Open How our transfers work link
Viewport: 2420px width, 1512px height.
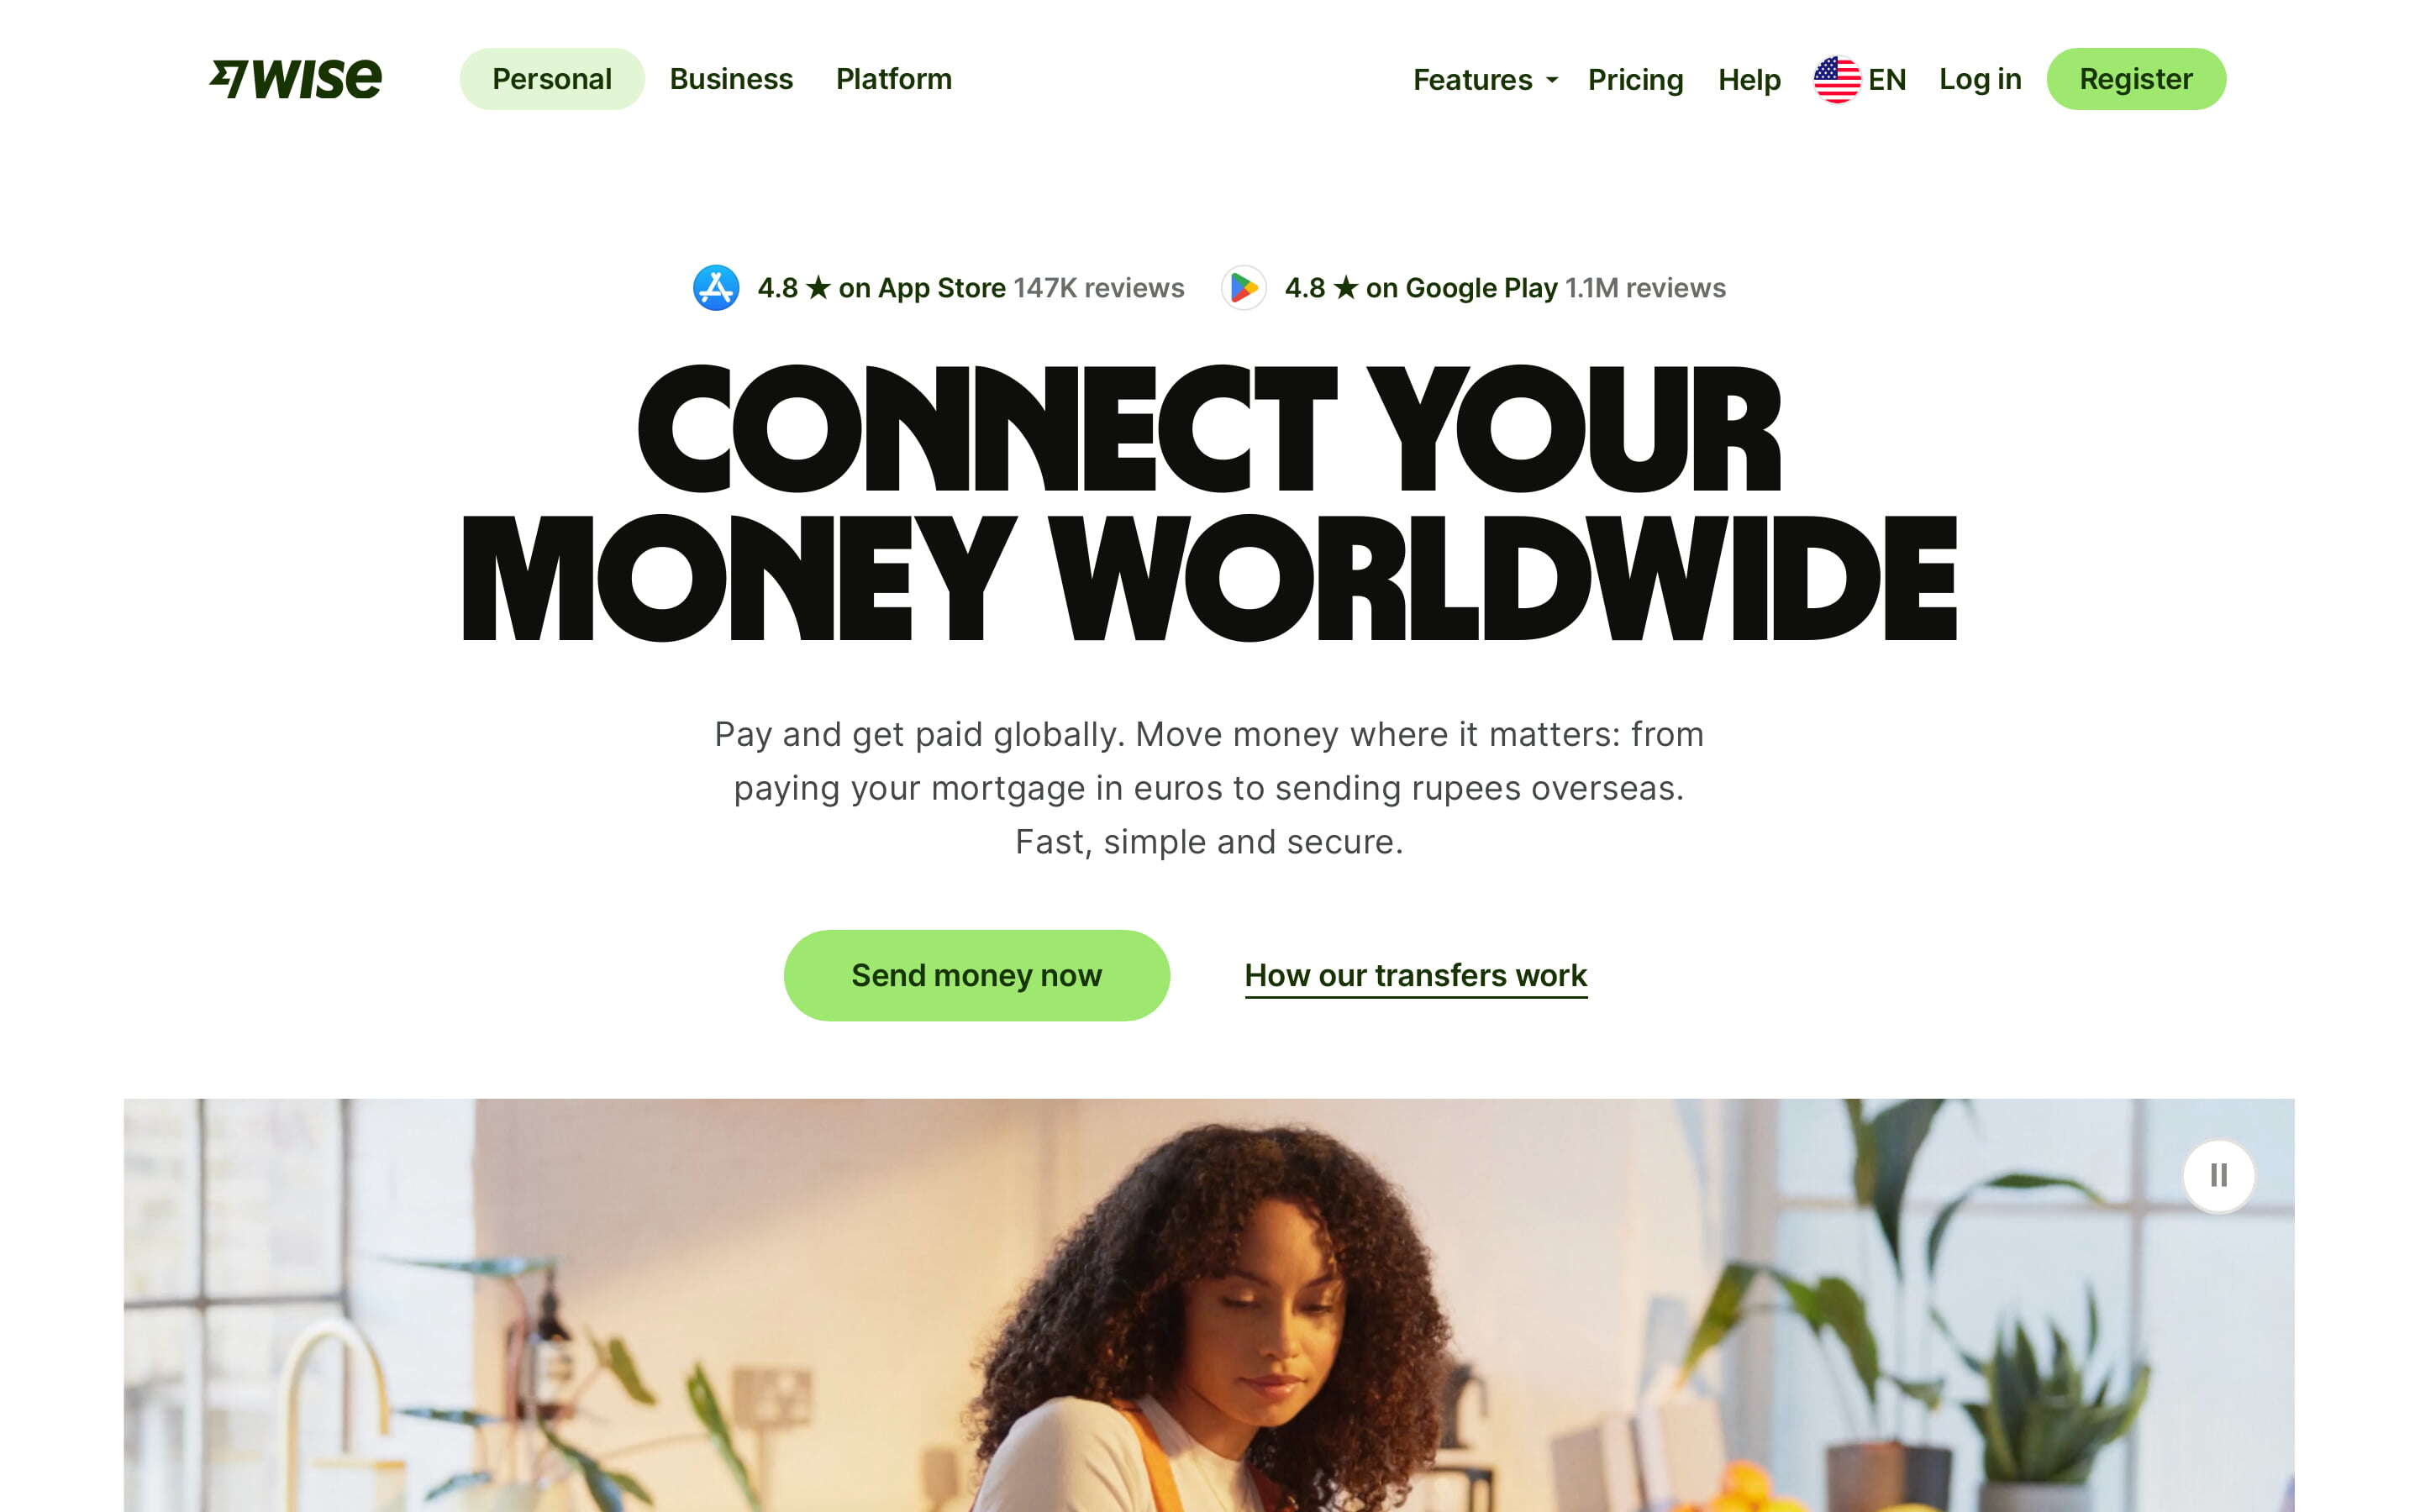(x=1416, y=975)
